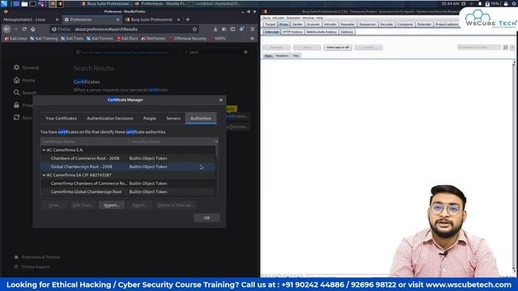
Task: Select Global Chambersign Root - 2008 row
Action: coord(128,167)
